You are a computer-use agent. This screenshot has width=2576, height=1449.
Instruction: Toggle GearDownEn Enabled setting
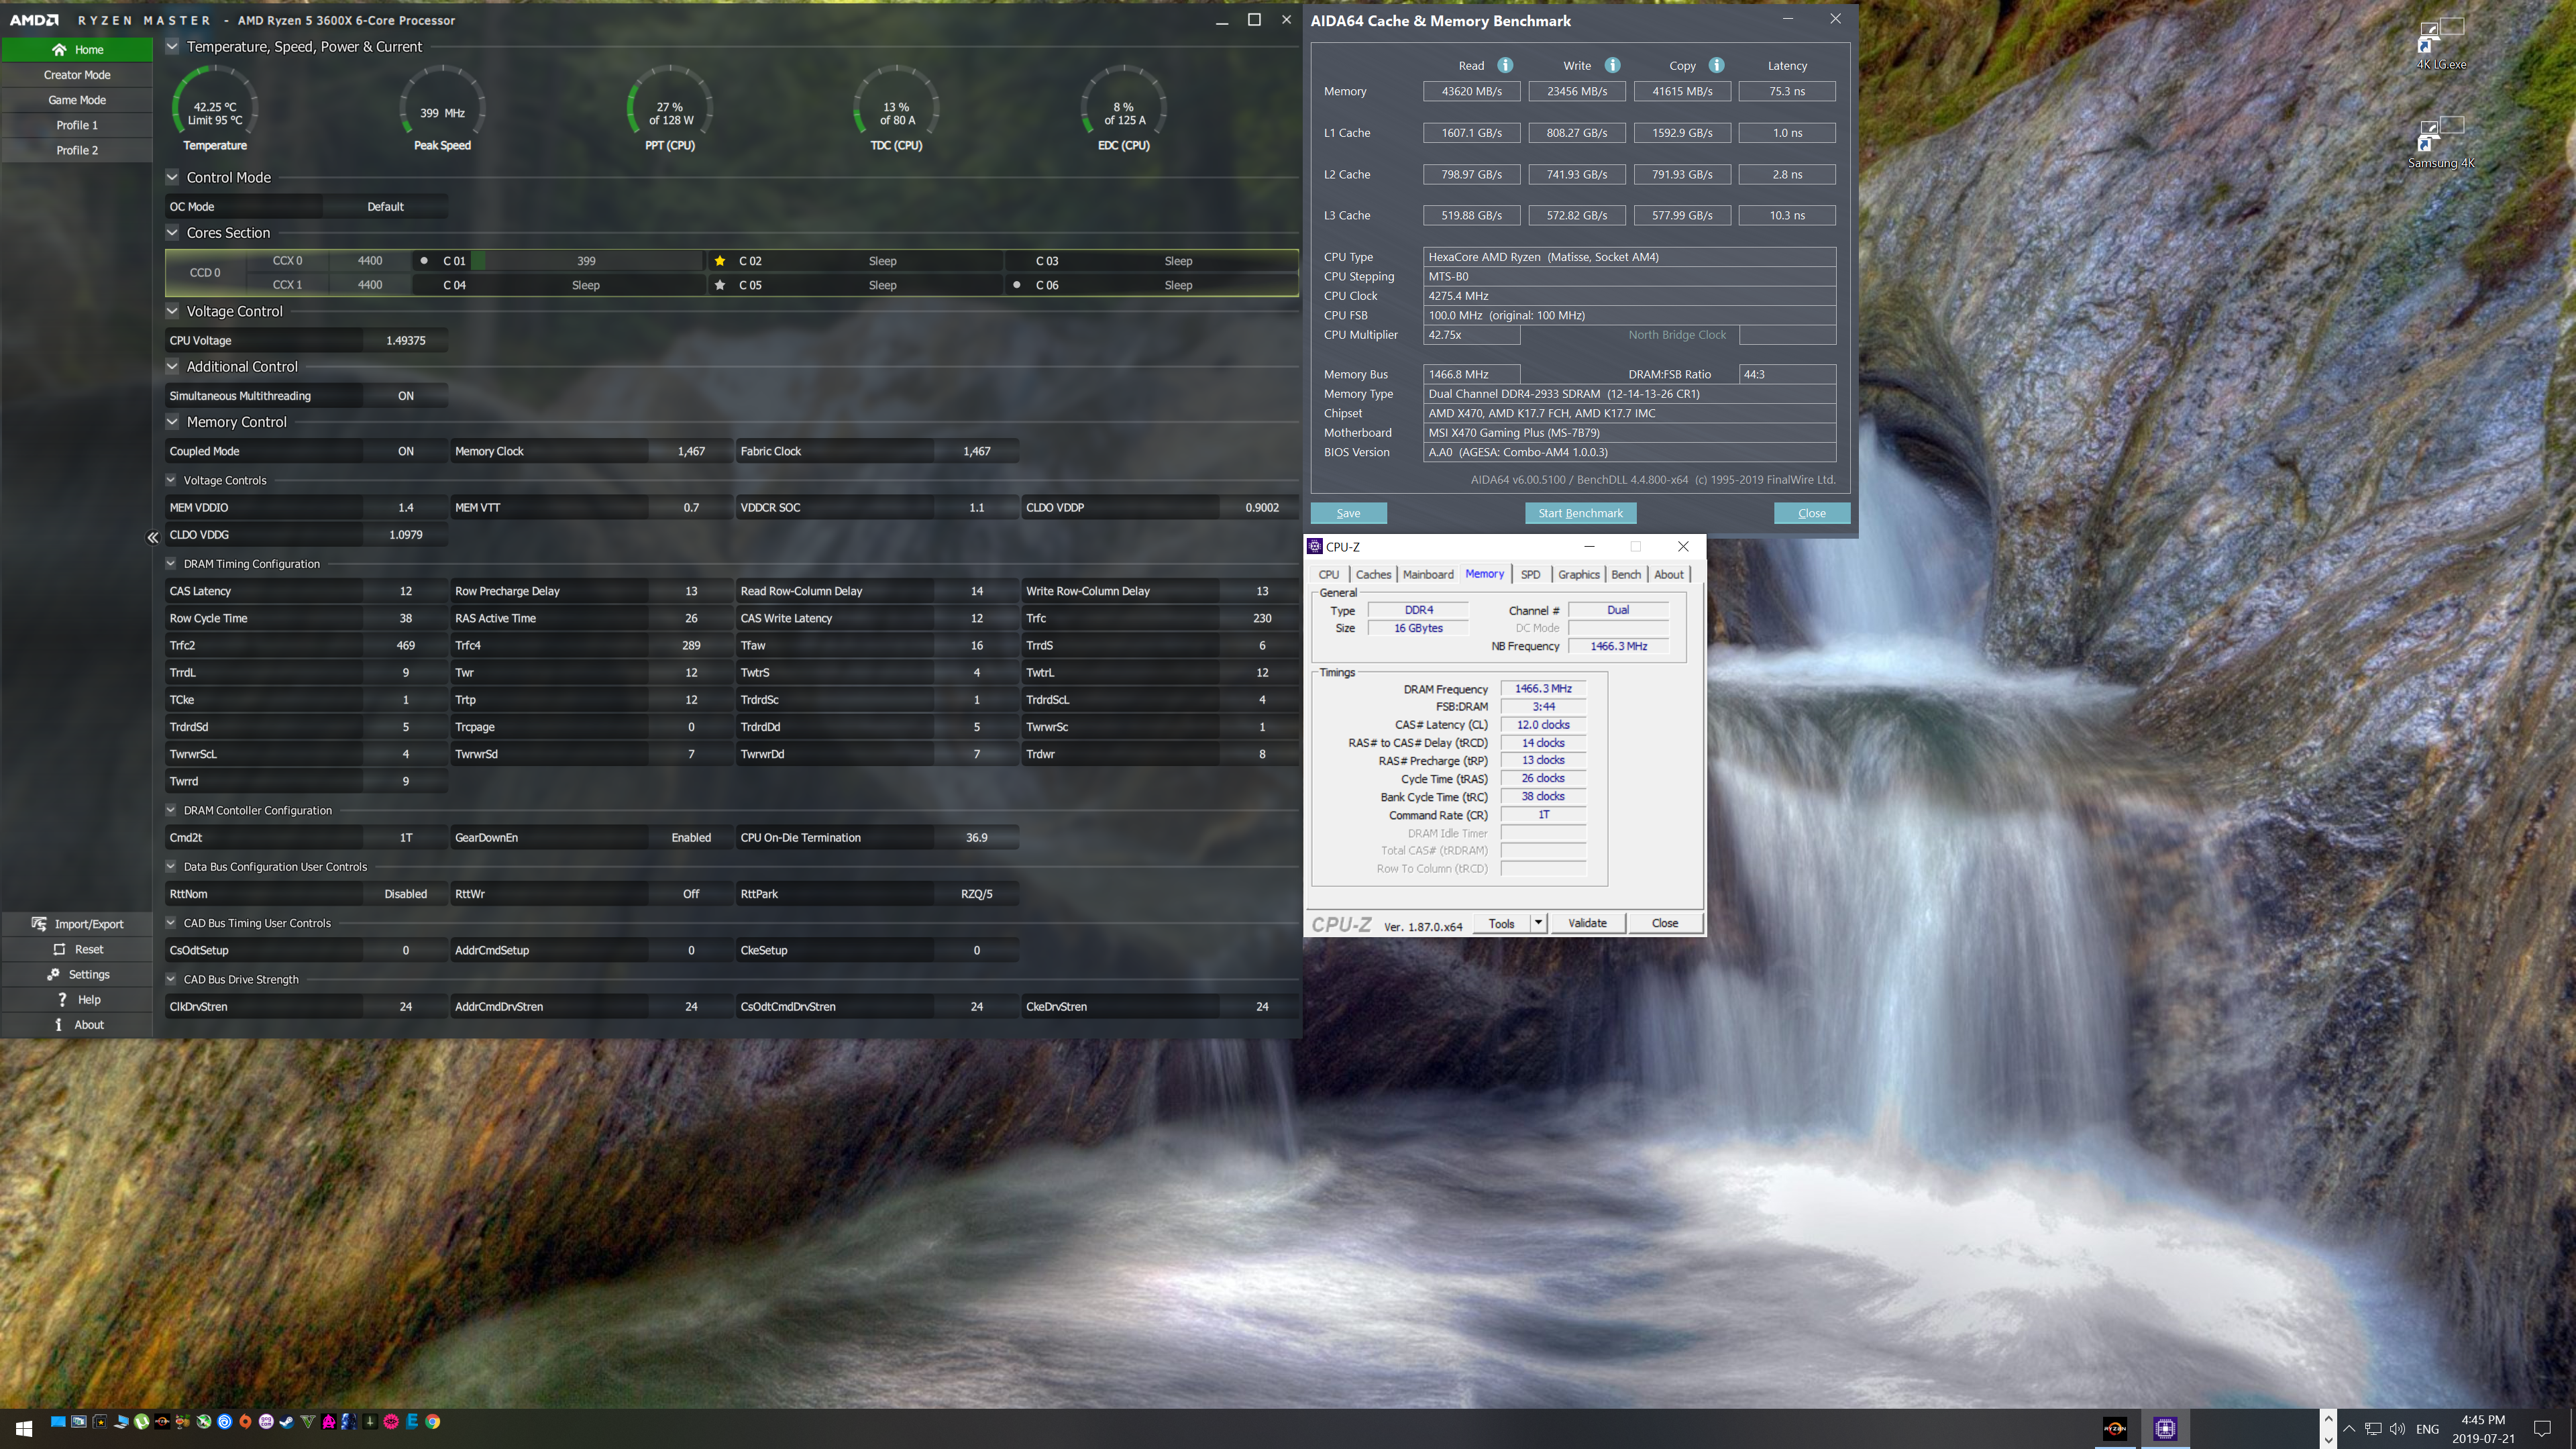click(690, 838)
